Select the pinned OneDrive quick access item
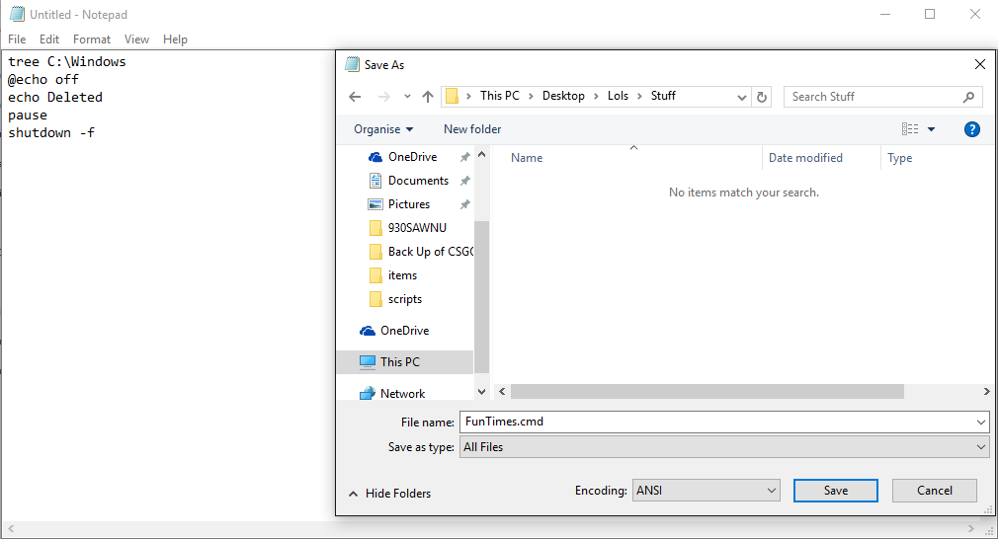 click(412, 156)
